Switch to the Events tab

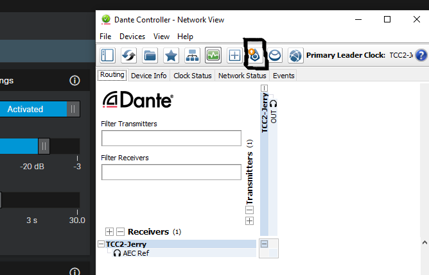point(283,76)
